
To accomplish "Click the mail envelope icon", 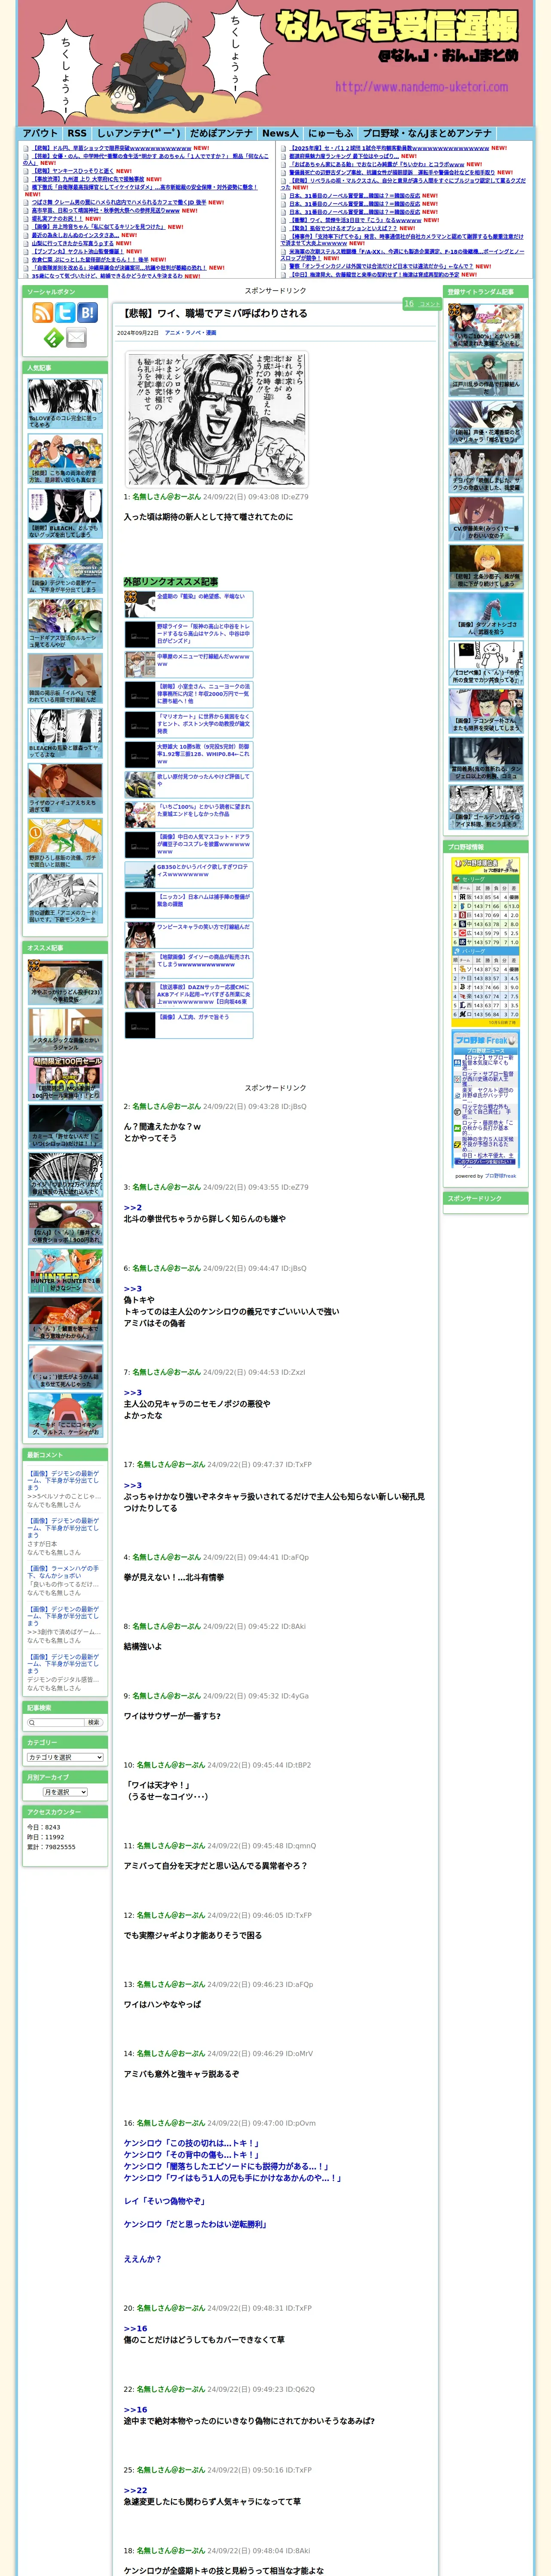I will [x=76, y=338].
